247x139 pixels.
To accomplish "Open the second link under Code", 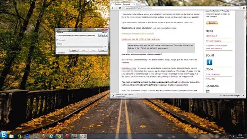I will coord(211,79).
